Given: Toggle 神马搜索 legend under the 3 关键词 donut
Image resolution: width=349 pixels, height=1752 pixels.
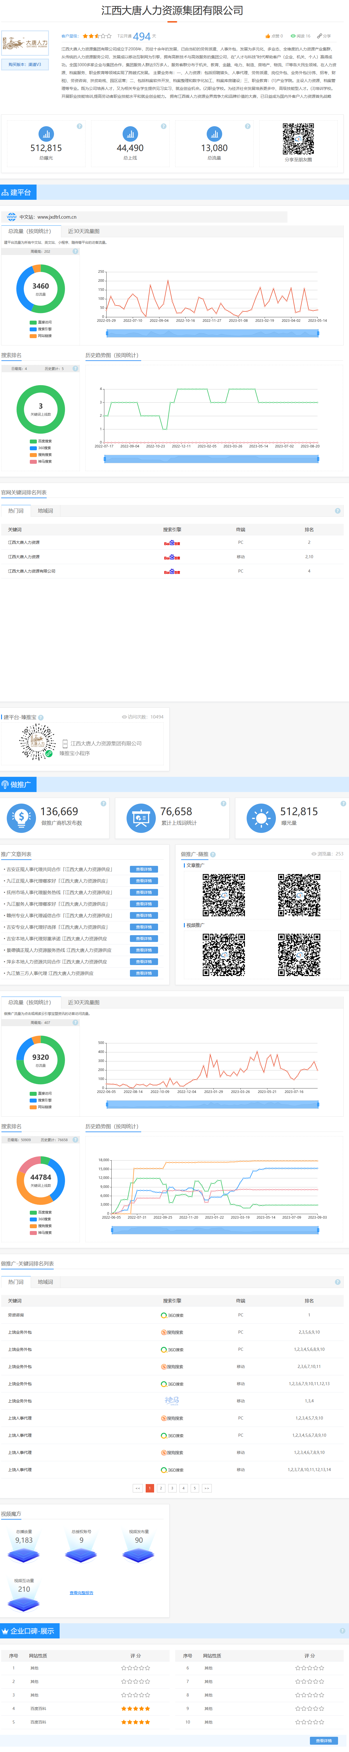Looking at the screenshot, I should click(41, 462).
